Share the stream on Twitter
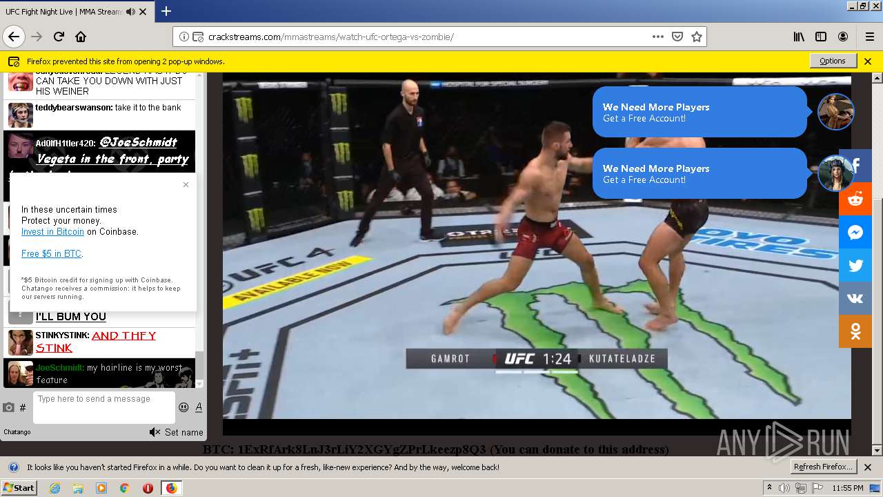 pyautogui.click(x=855, y=266)
